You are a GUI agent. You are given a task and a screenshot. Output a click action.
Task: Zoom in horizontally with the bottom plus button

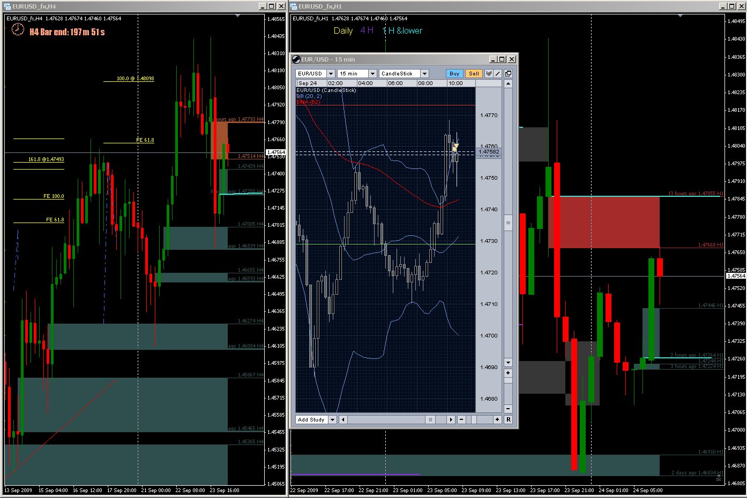click(x=497, y=420)
